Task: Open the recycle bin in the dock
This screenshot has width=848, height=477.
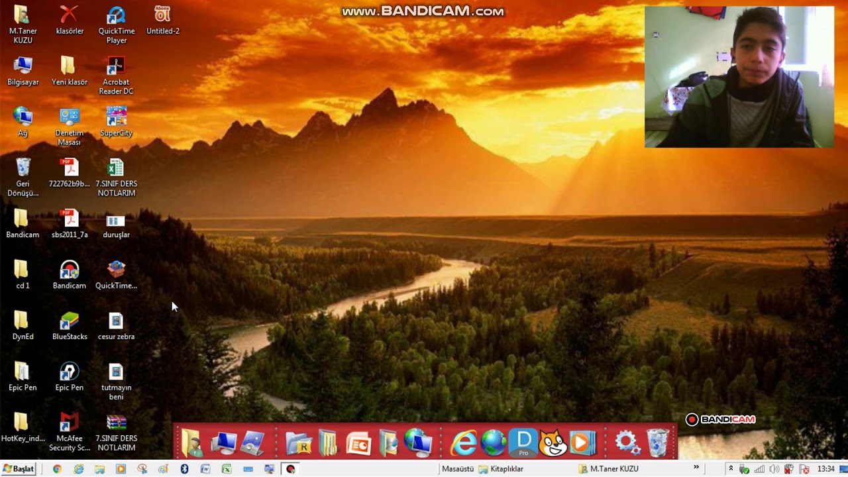Action: pyautogui.click(x=657, y=443)
